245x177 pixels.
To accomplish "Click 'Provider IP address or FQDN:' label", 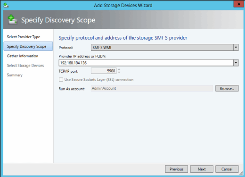I will pyautogui.click(x=82, y=56).
